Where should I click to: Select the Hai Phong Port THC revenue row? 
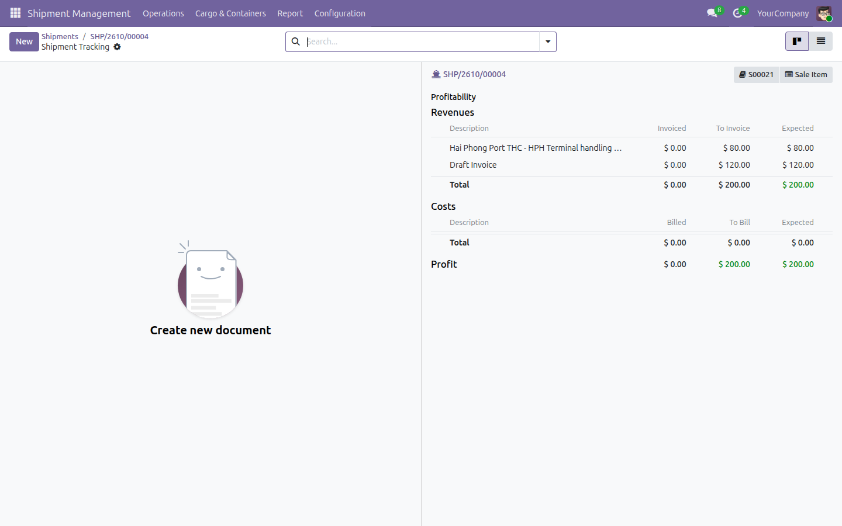pyautogui.click(x=631, y=148)
